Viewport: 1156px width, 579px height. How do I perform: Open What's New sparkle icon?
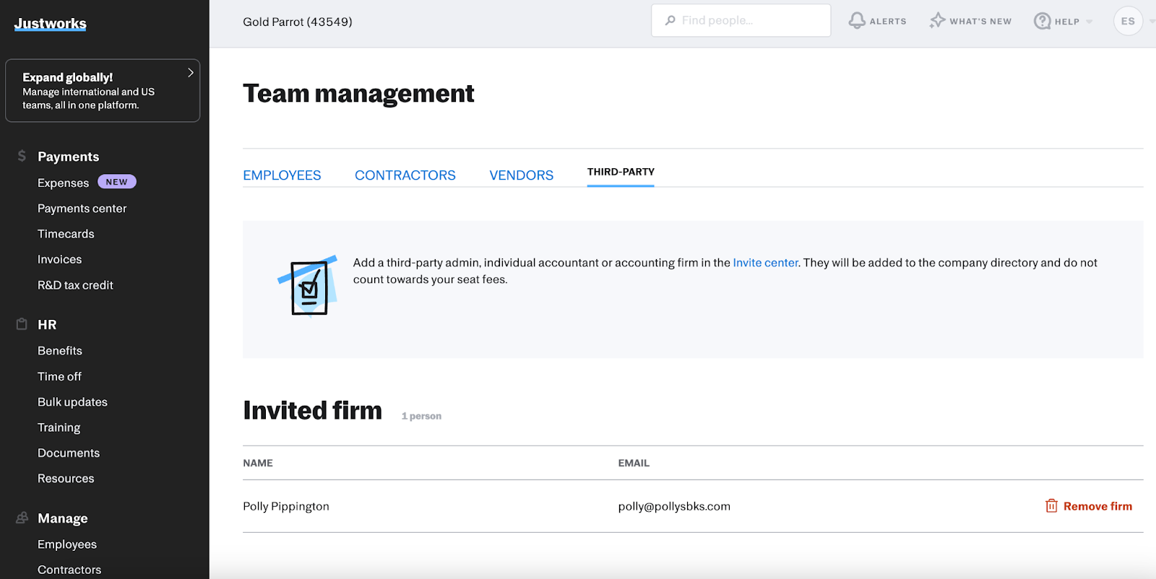[937, 21]
